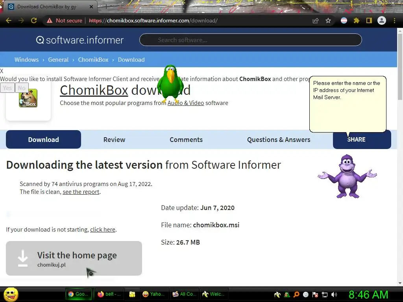Click the Not secure warning icon
The height and width of the screenshot is (302, 403).
point(49,20)
